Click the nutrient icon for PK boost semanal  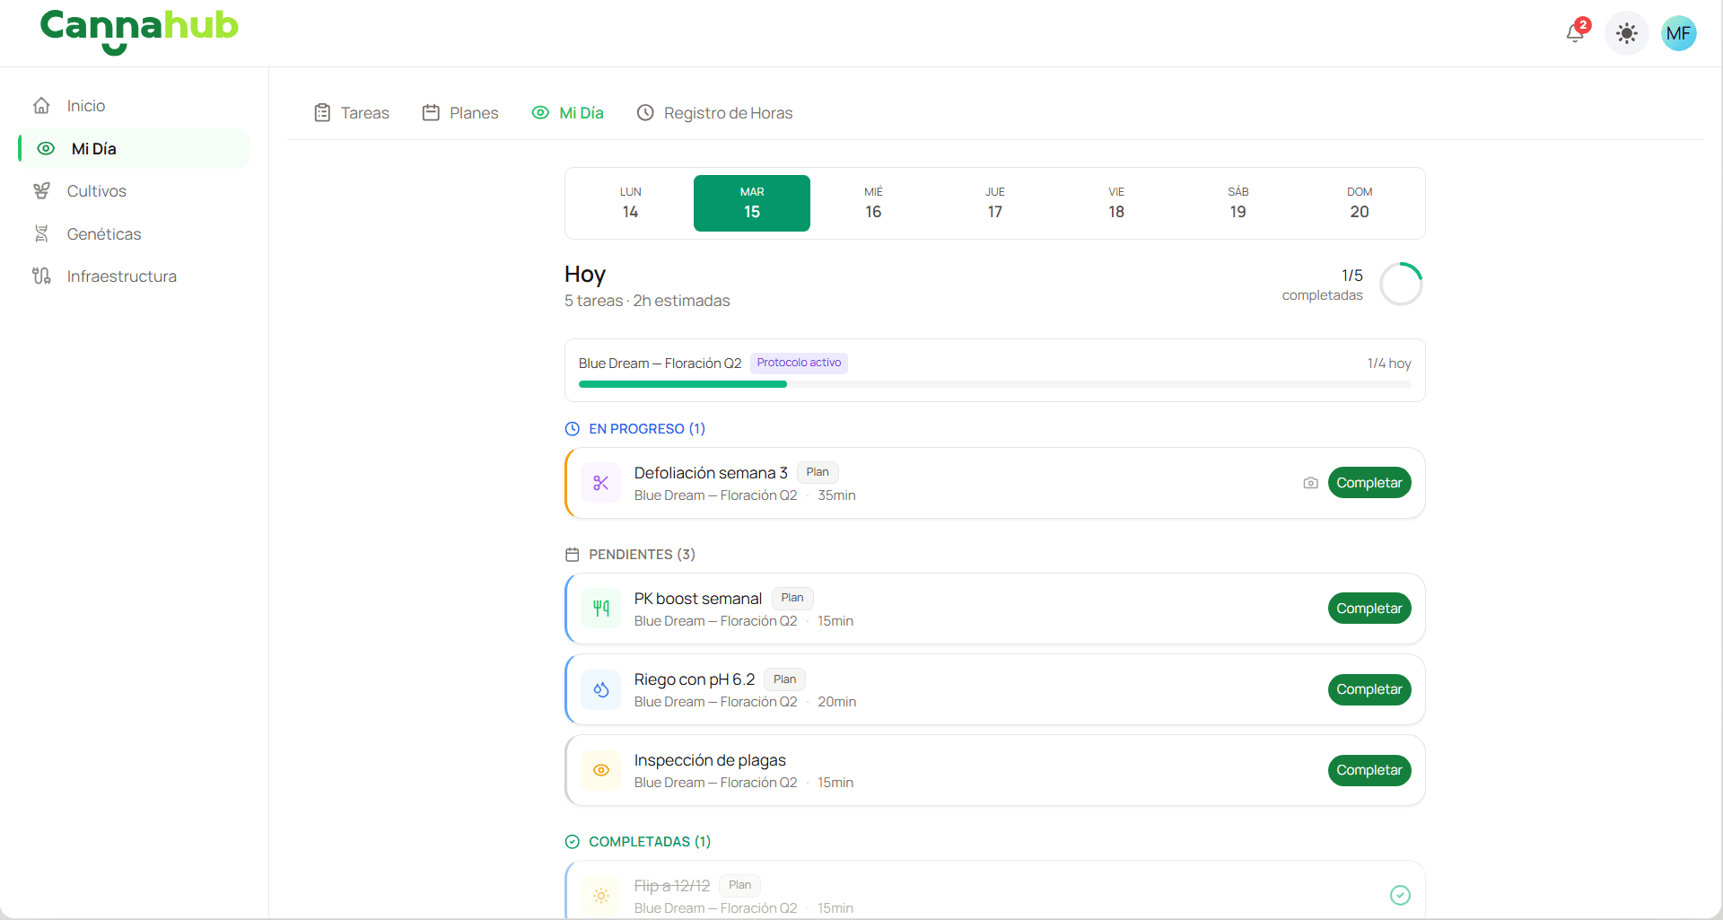coord(601,609)
